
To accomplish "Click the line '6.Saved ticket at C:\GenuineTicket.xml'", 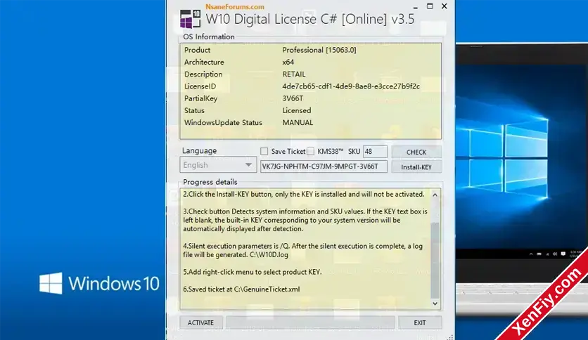I will coord(241,289).
